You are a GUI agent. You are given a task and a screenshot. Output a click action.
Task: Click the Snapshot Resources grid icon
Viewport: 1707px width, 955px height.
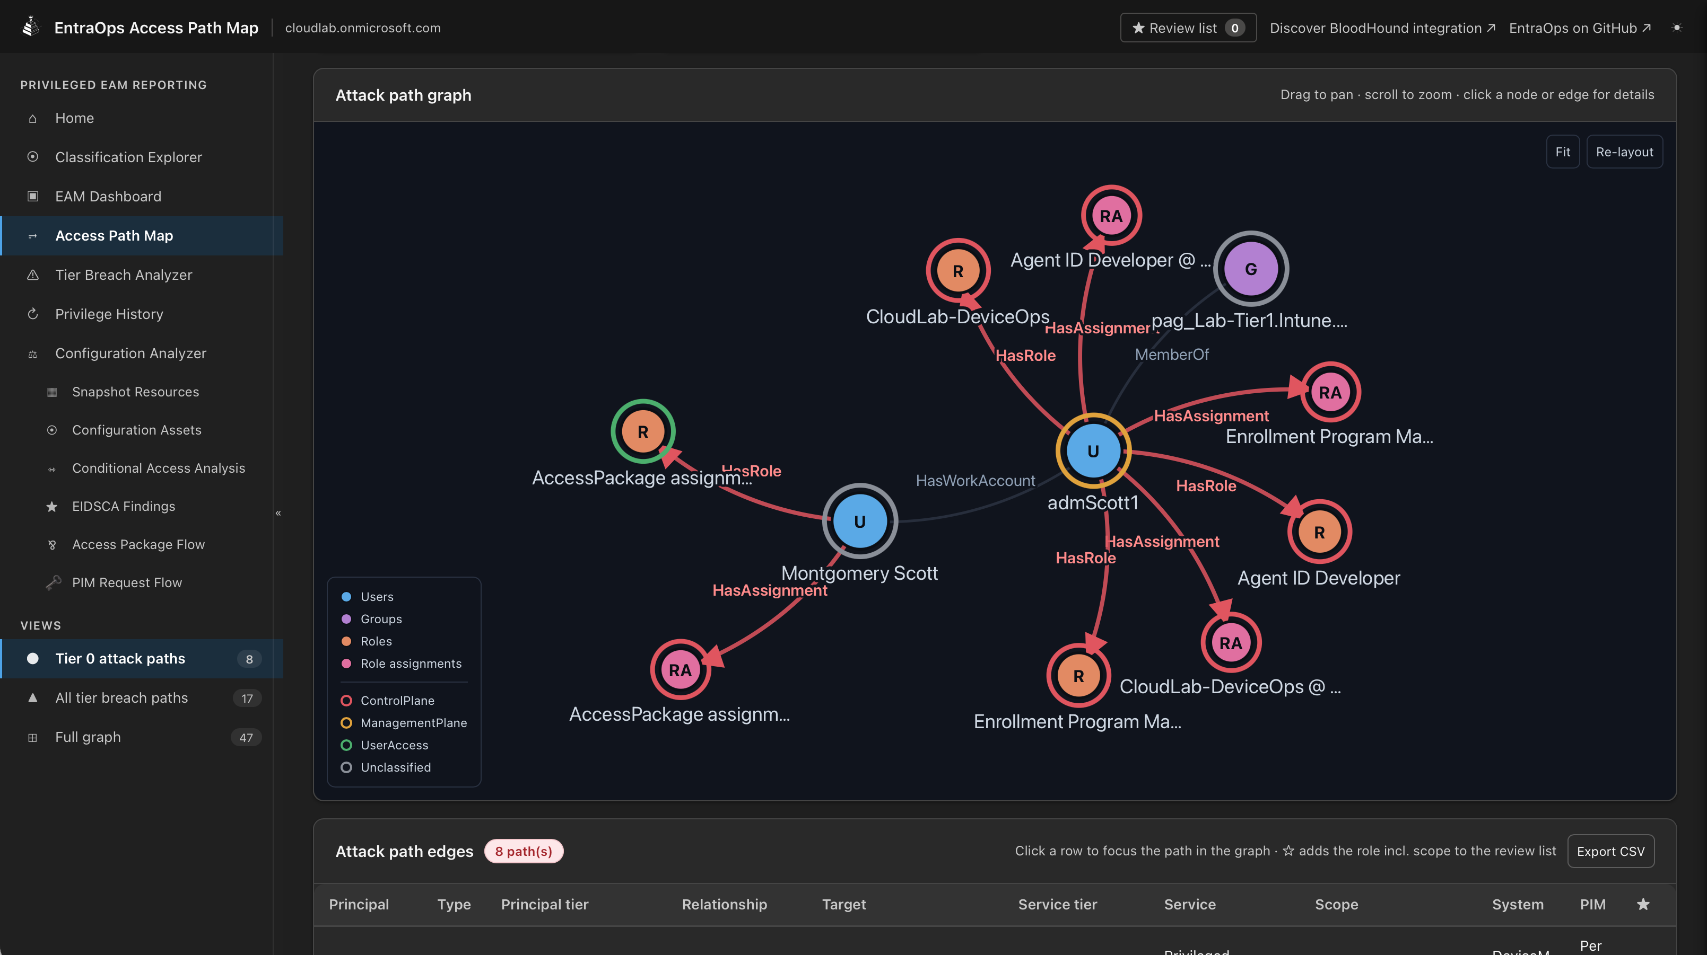pyautogui.click(x=51, y=392)
